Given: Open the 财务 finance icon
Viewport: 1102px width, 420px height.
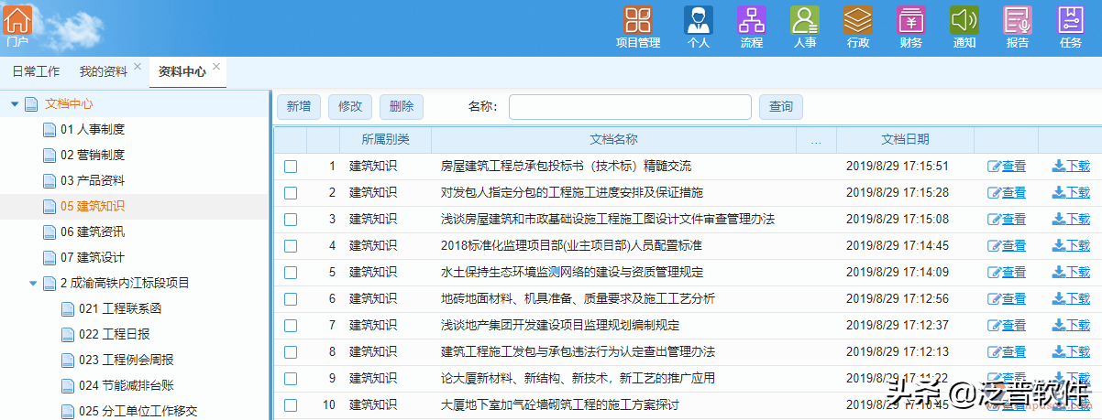Looking at the screenshot, I should tap(911, 19).
